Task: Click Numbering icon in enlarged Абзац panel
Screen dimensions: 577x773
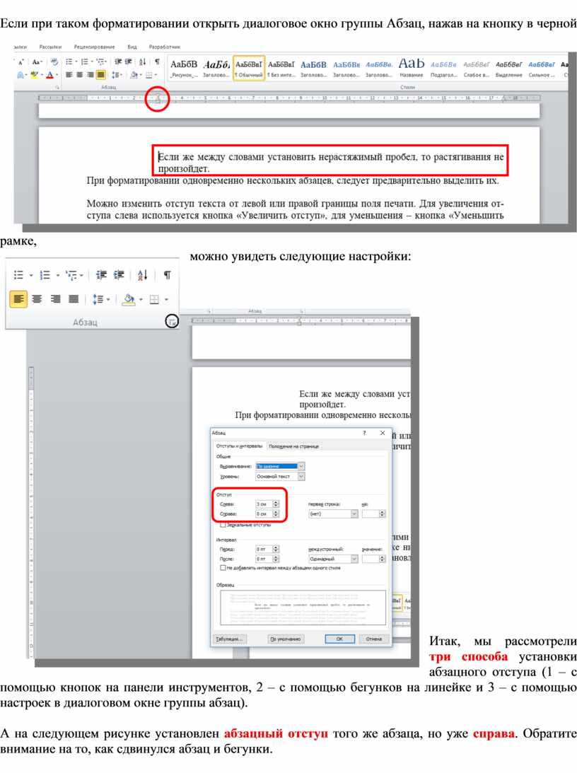Action: (x=45, y=275)
